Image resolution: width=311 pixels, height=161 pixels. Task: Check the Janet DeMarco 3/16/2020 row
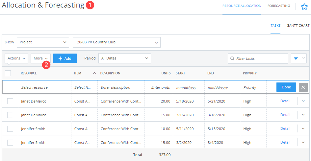coord(10,115)
